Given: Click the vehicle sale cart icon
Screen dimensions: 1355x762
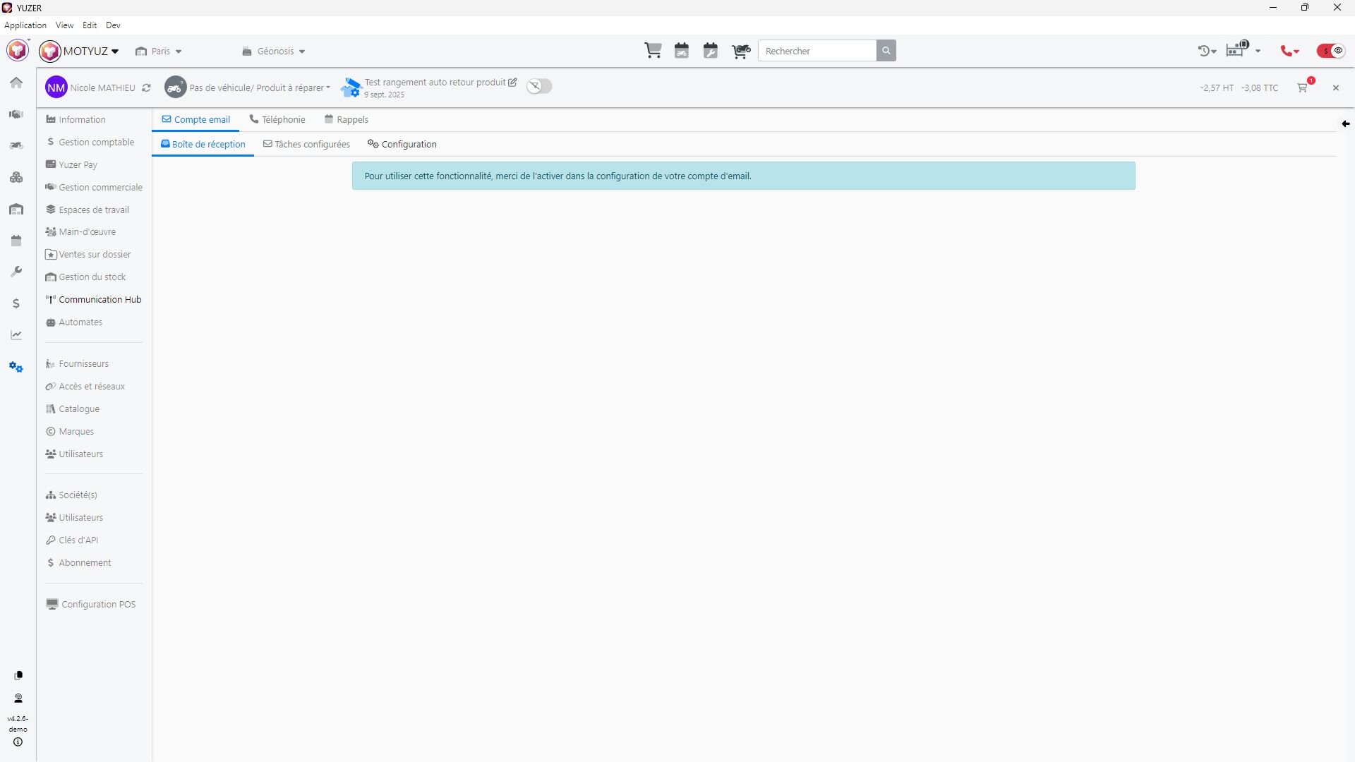Looking at the screenshot, I should pos(740,51).
